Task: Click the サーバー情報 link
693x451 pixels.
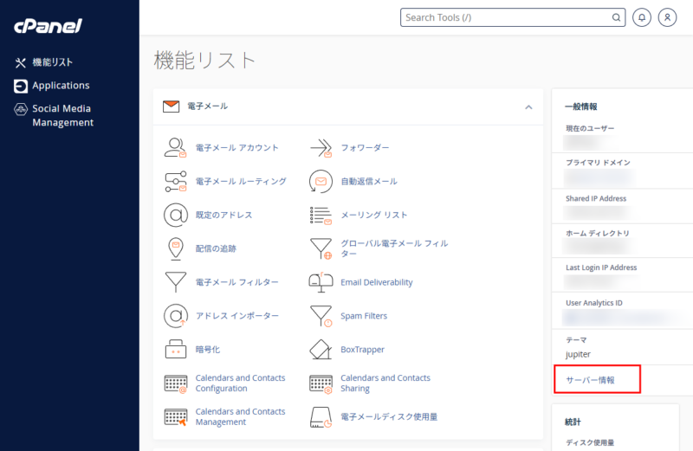Action: coord(590,380)
